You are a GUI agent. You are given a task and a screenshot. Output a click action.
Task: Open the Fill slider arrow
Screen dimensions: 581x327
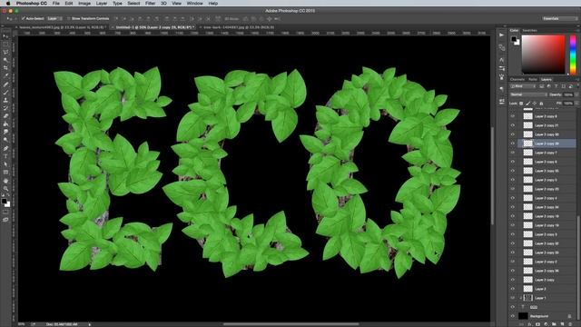coord(576,104)
